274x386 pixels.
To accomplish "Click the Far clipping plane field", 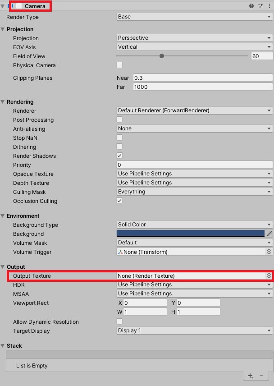I will [203, 87].
